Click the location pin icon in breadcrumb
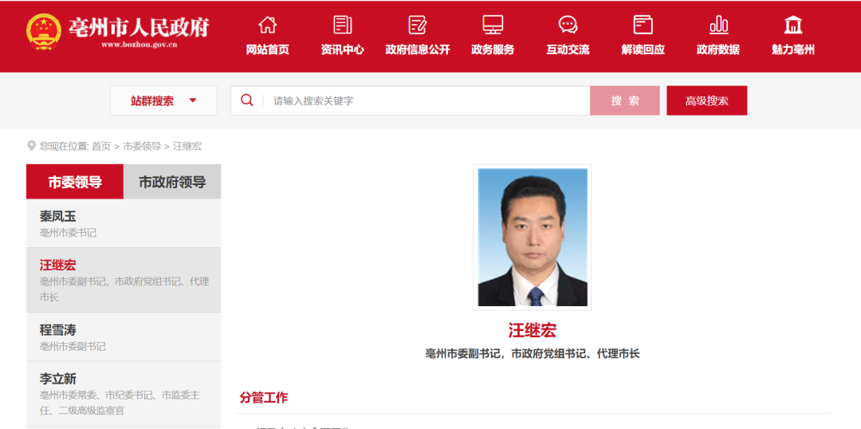Image resolution: width=861 pixels, height=429 pixels. click(31, 146)
